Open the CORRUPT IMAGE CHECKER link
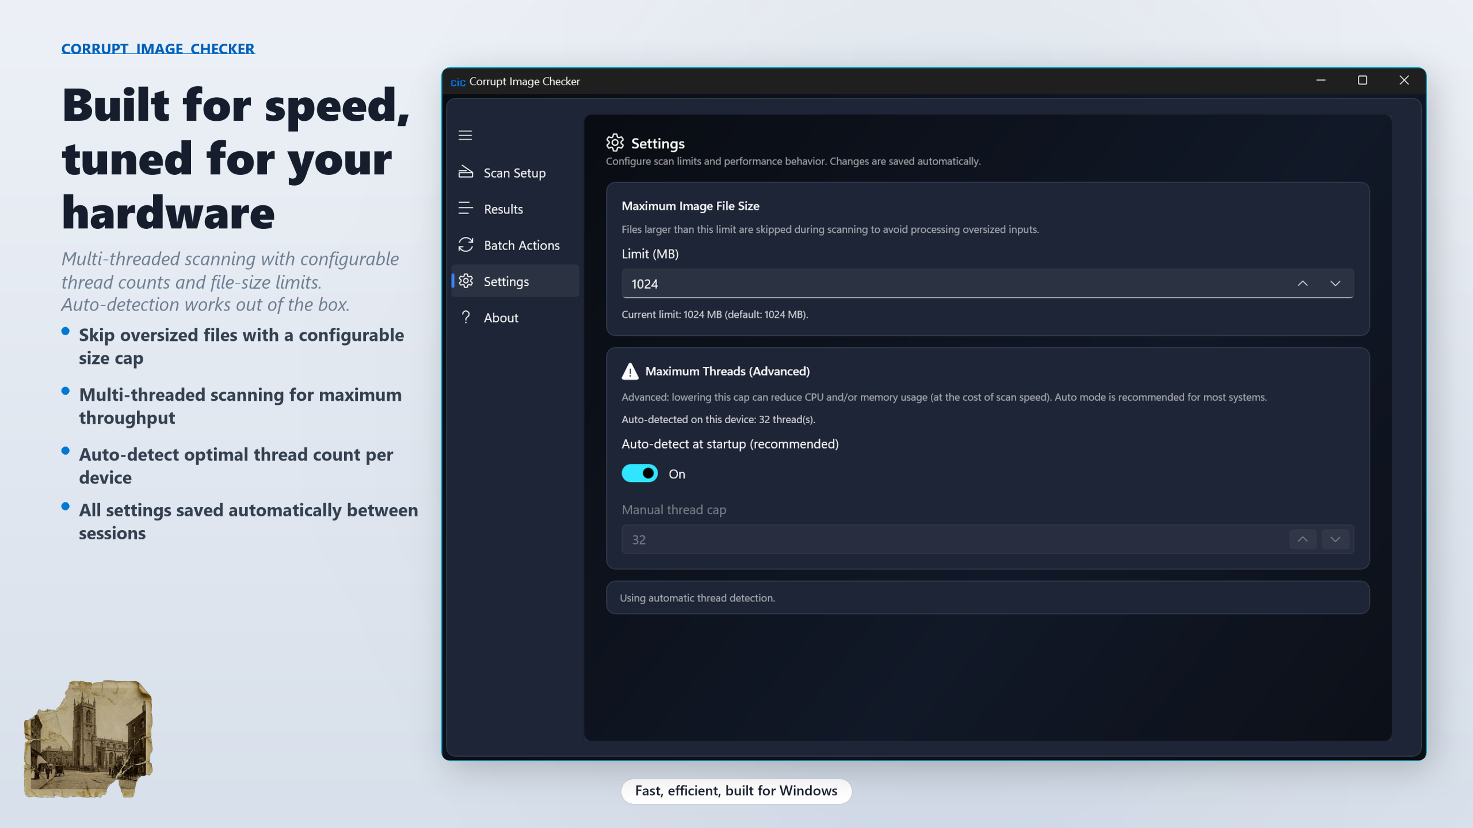 point(158,48)
